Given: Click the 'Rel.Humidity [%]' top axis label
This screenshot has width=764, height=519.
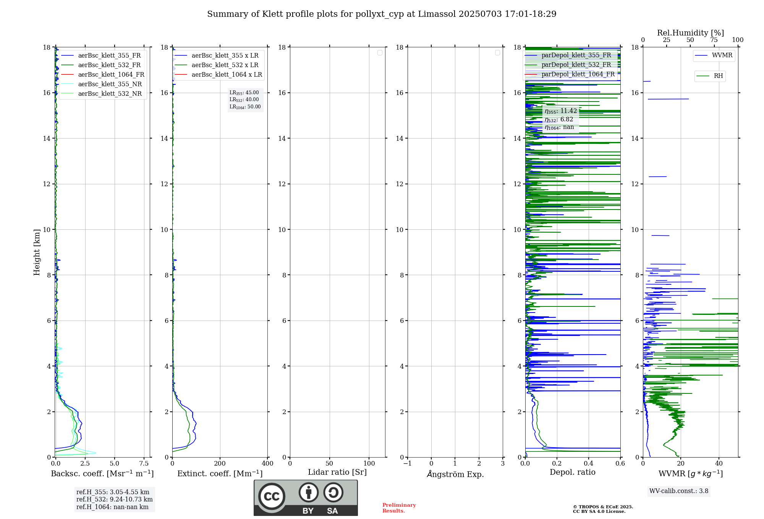Looking at the screenshot, I should pos(690,33).
